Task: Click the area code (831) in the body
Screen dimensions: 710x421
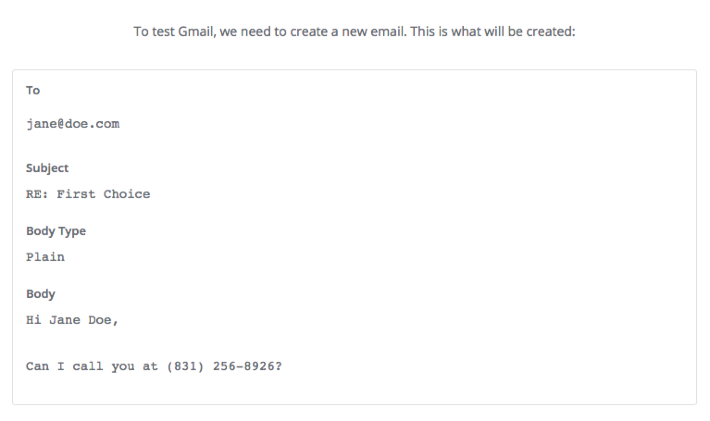Action: (185, 366)
